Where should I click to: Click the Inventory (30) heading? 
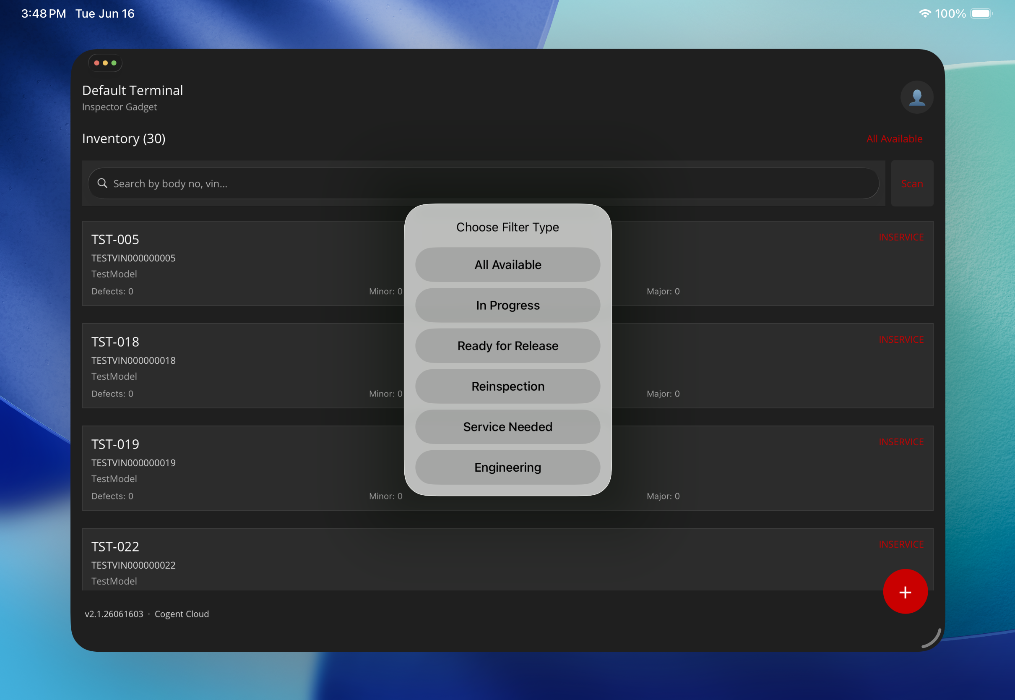coord(124,138)
